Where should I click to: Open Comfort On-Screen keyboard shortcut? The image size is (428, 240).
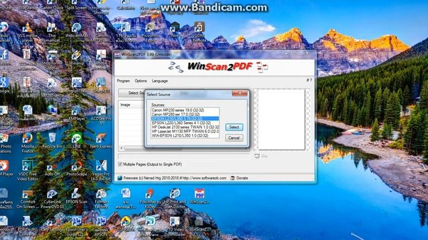[27, 199]
